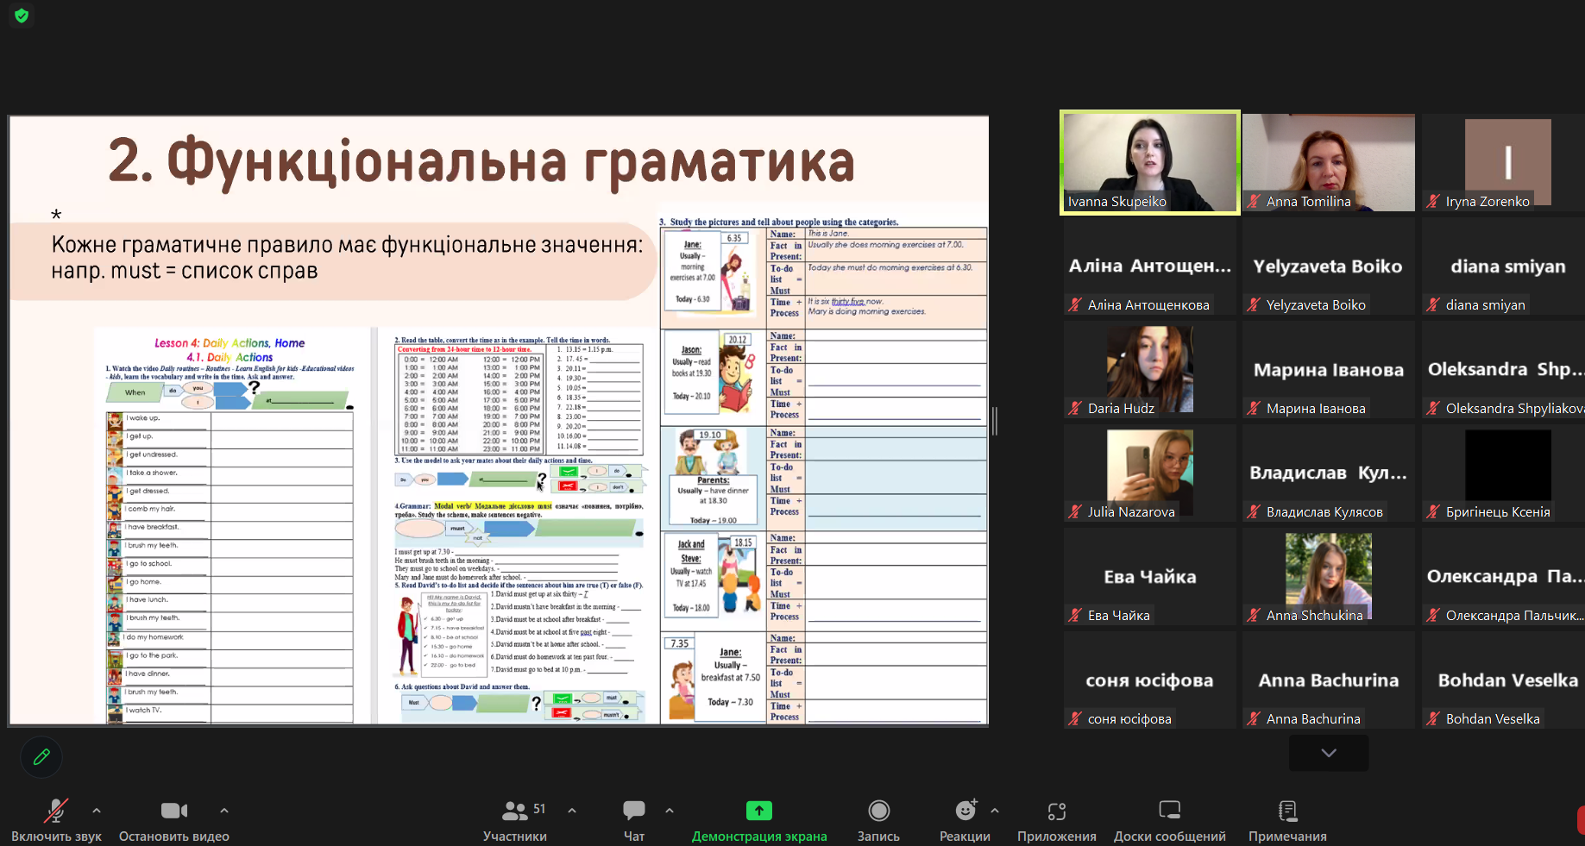Expand chat options arrow
The height and width of the screenshot is (846, 1585).
click(x=670, y=811)
